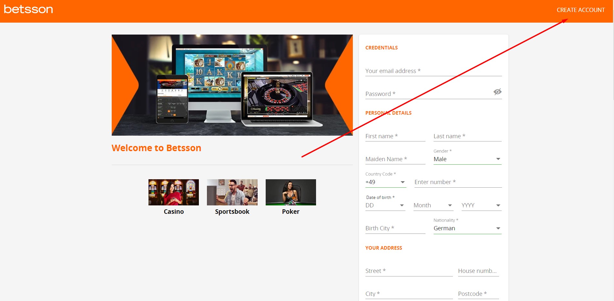614x301 pixels.
Task: Open the Sportsbook thumbnail image
Action: coord(232,192)
